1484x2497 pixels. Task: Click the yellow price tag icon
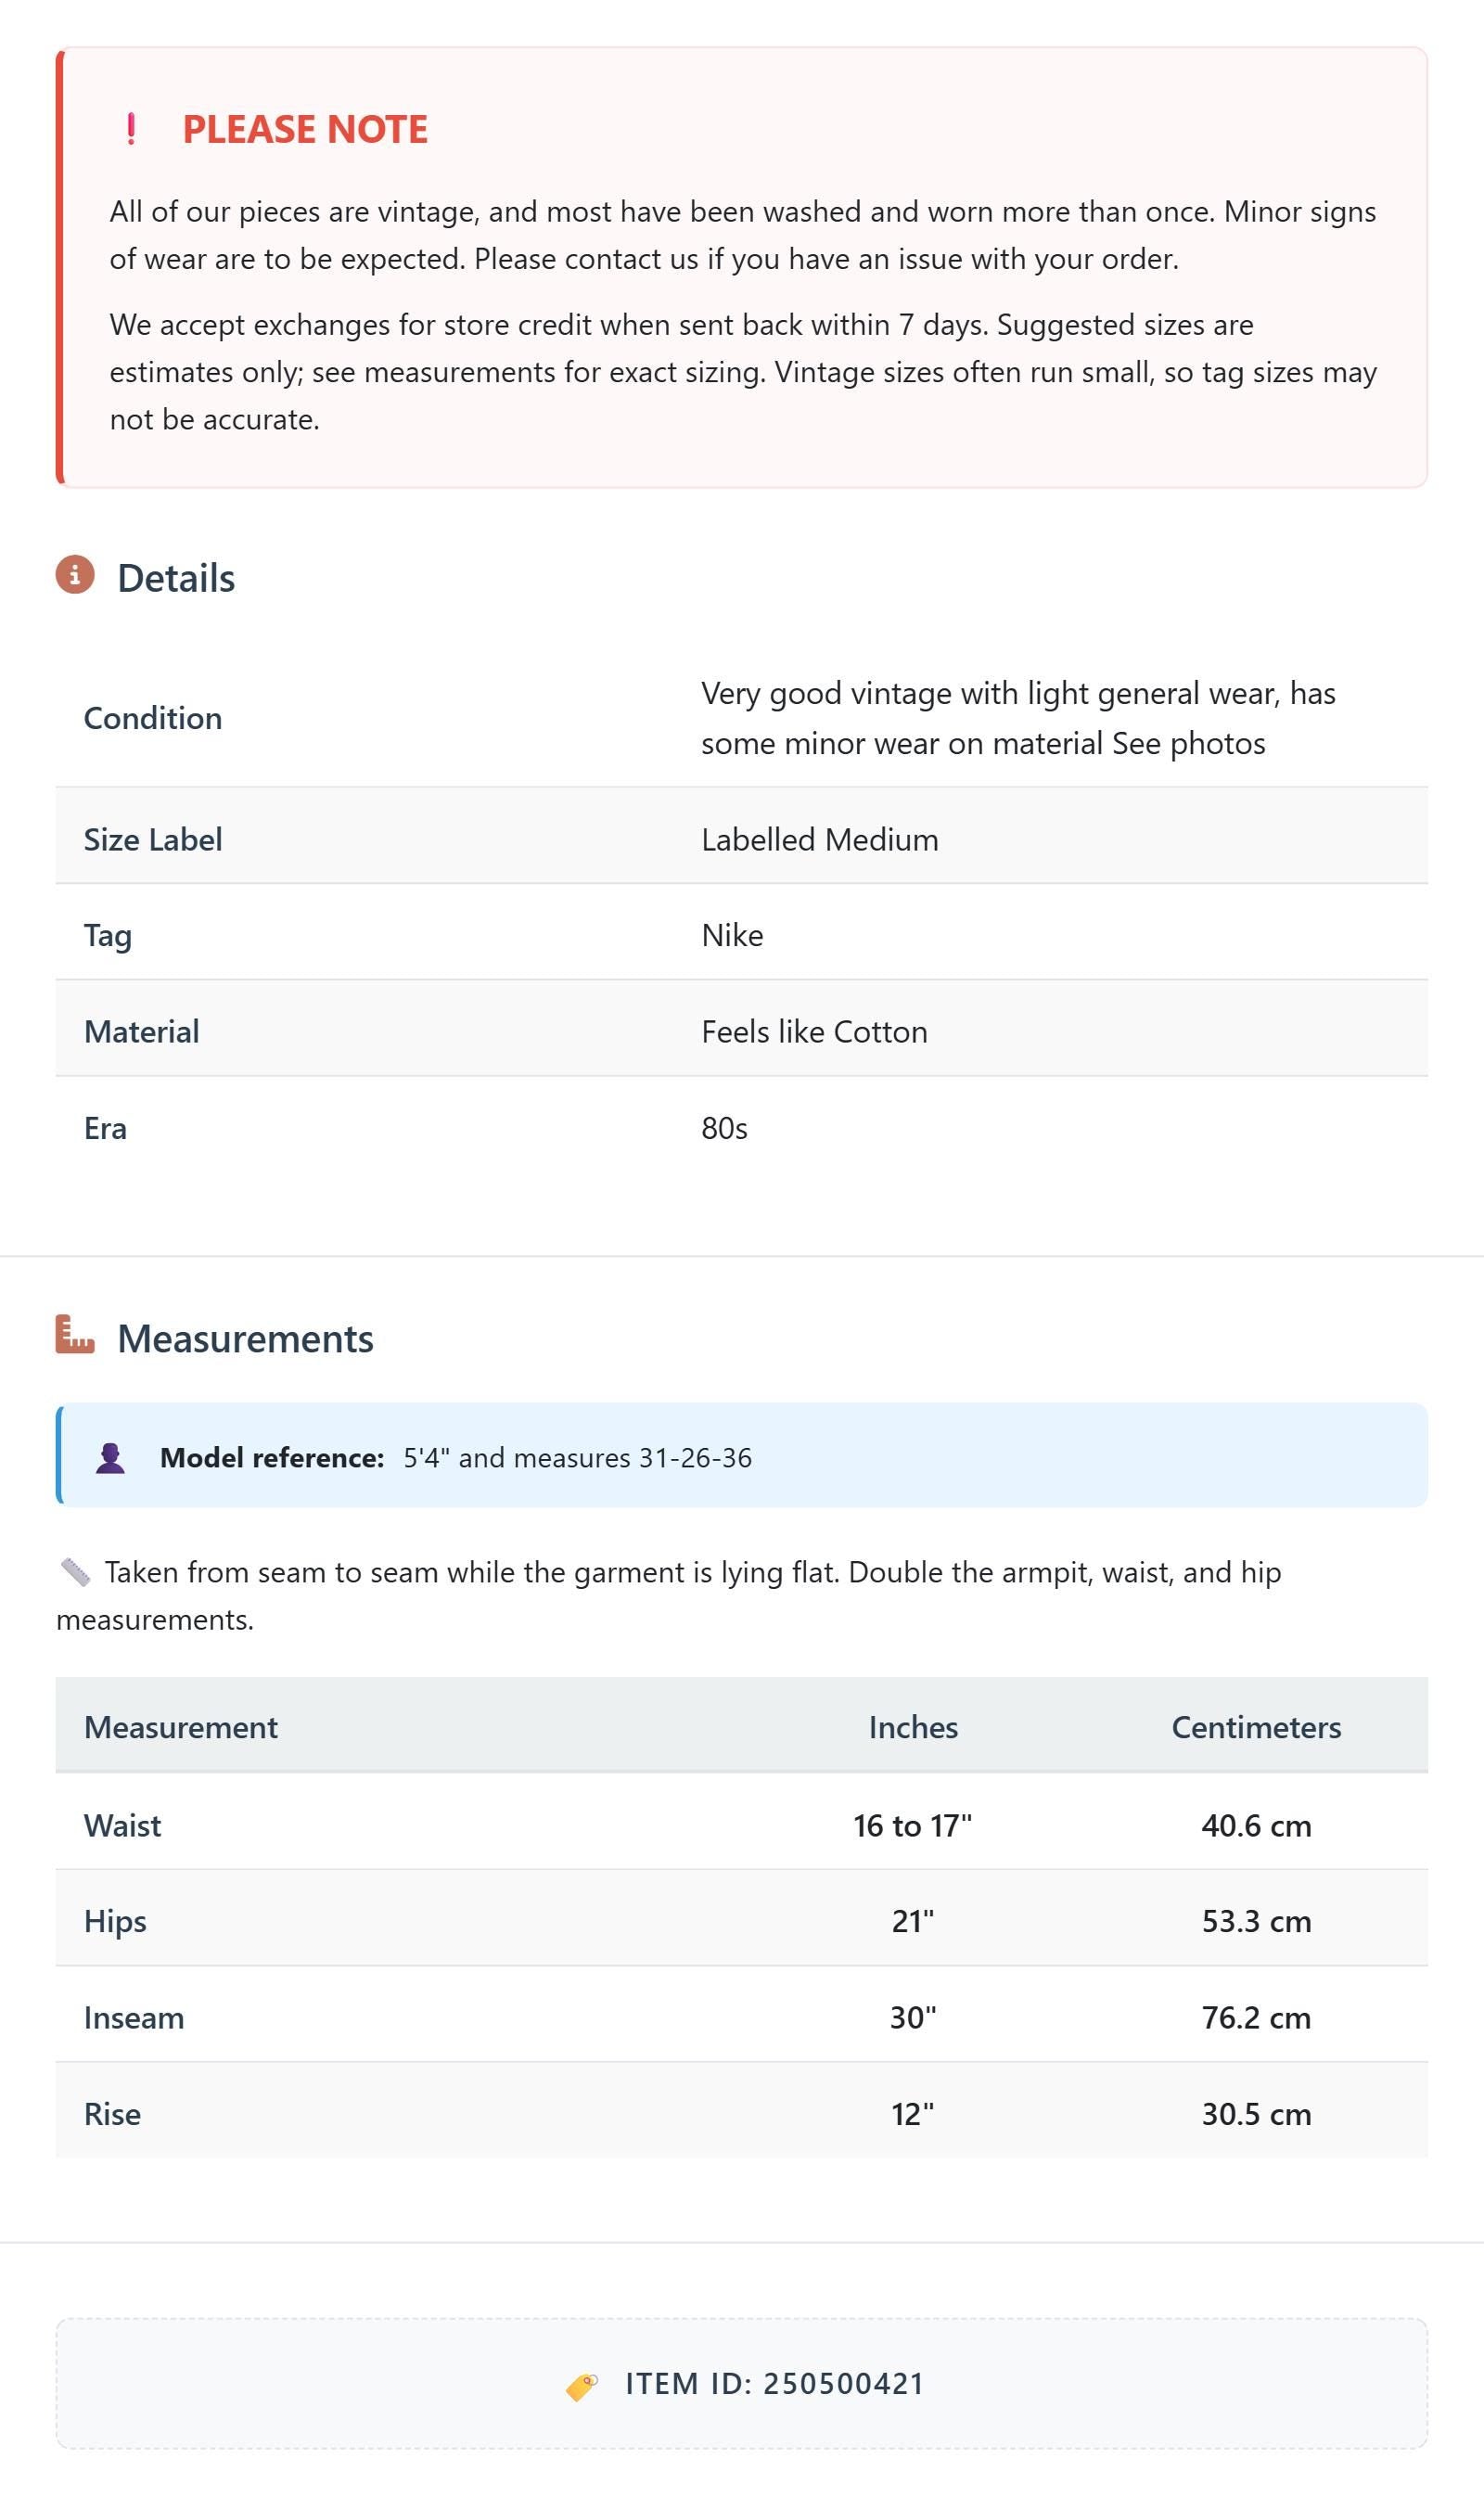coord(582,2386)
